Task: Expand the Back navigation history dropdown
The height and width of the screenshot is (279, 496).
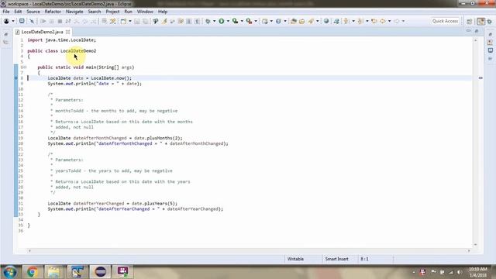Action: click(389, 21)
